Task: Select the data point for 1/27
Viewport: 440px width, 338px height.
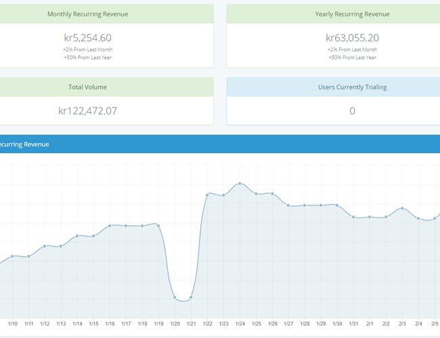Action: pos(288,205)
